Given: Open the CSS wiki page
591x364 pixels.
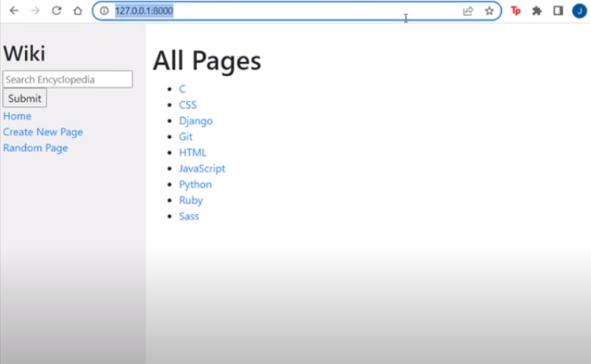Looking at the screenshot, I should (188, 105).
